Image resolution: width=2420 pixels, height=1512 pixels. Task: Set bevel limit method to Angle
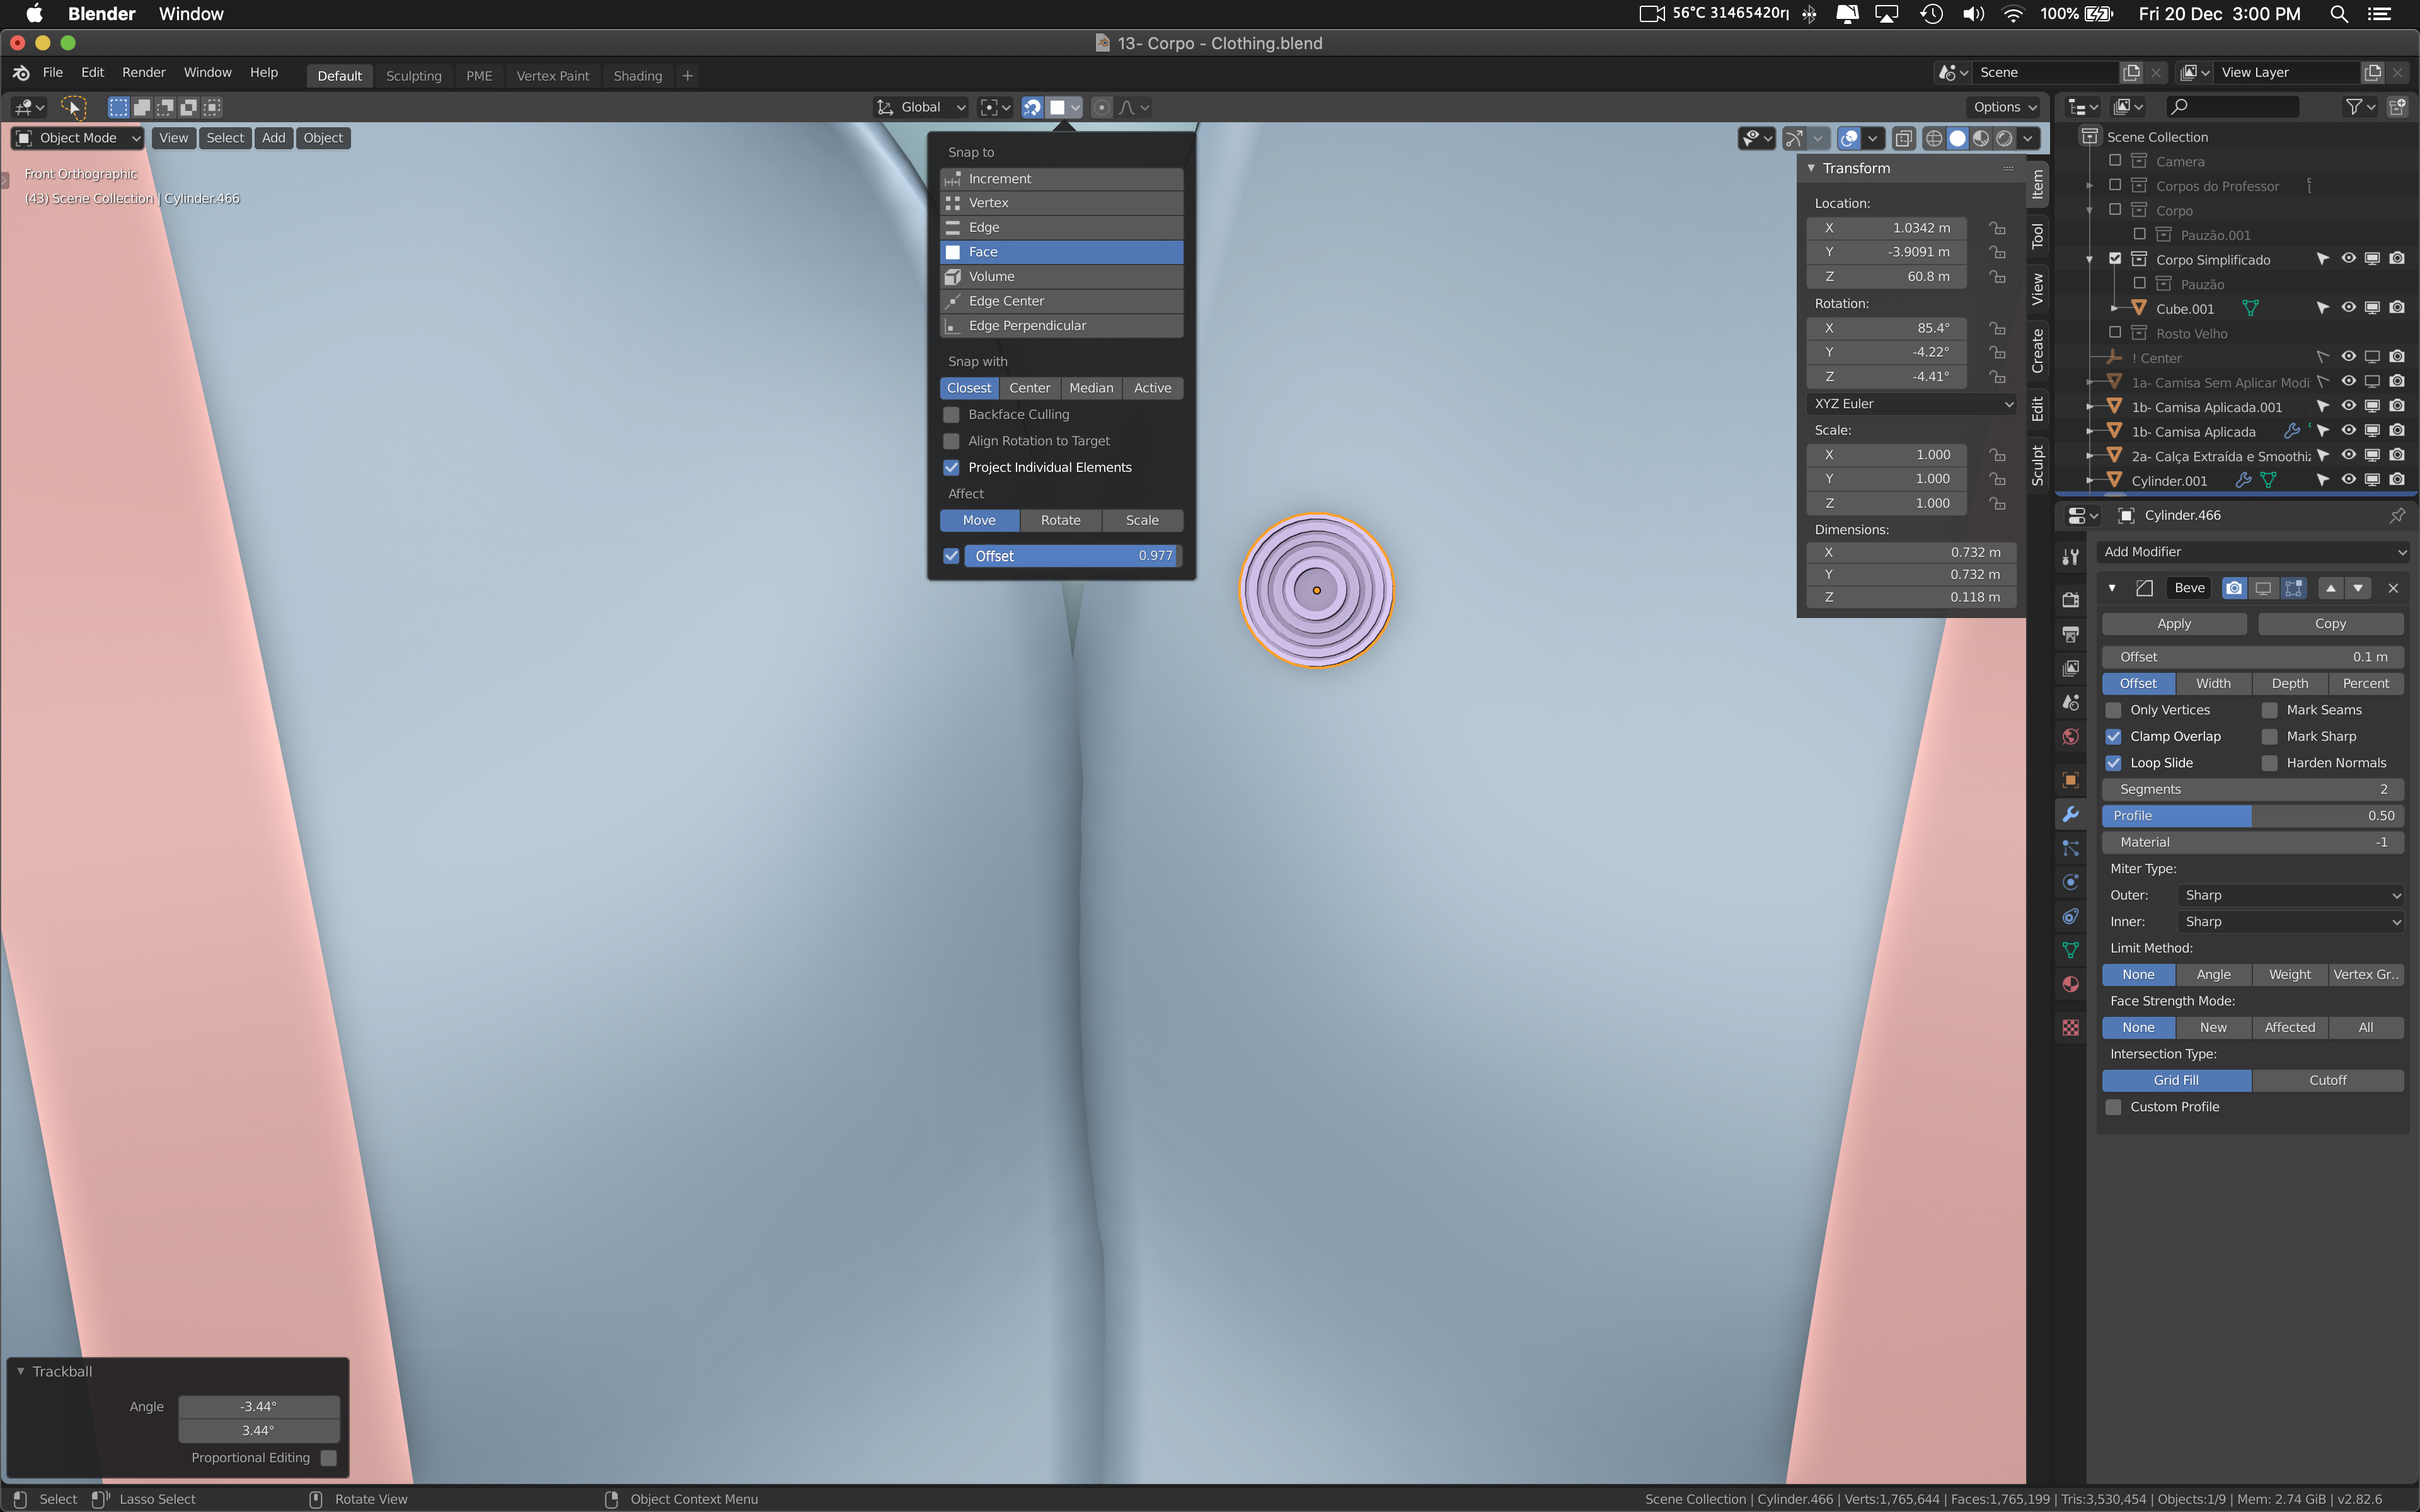click(x=2213, y=975)
